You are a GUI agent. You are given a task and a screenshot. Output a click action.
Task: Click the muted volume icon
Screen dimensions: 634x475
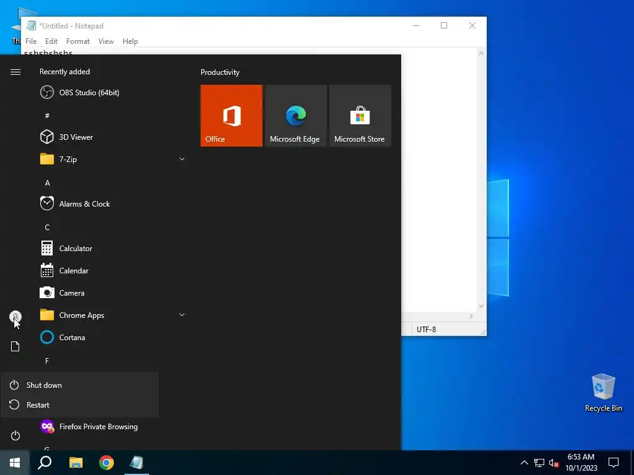pos(554,463)
